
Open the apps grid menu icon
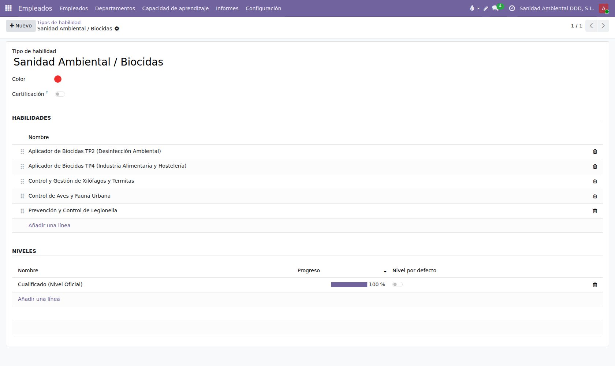coord(8,8)
